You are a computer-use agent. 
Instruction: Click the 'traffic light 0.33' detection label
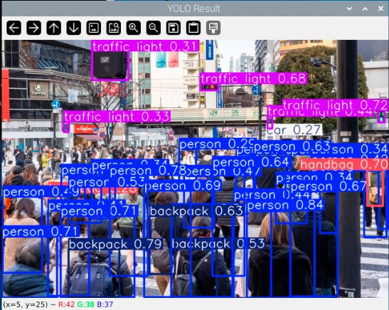pos(117,117)
